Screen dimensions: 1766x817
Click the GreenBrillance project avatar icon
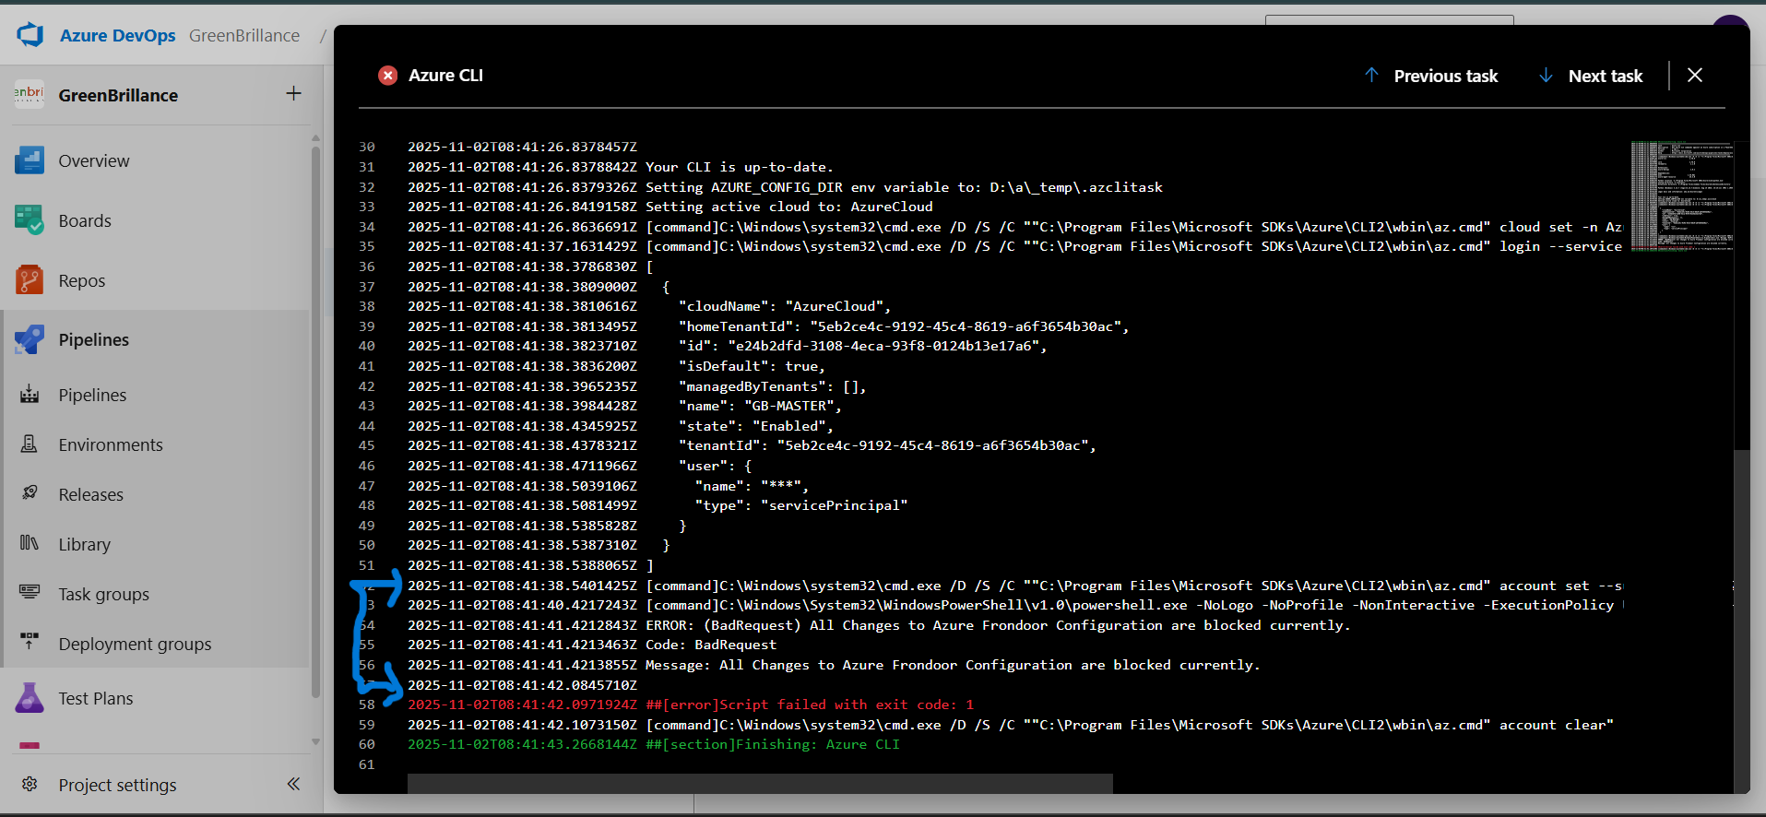coord(30,94)
